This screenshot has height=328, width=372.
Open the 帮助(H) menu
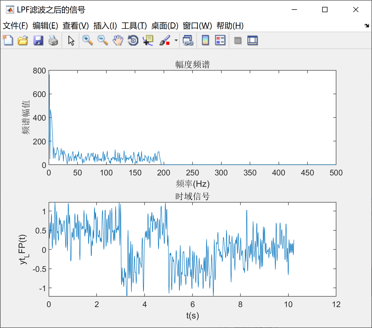pos(230,26)
